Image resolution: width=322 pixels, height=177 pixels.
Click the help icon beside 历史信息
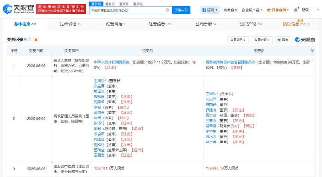[308, 24]
